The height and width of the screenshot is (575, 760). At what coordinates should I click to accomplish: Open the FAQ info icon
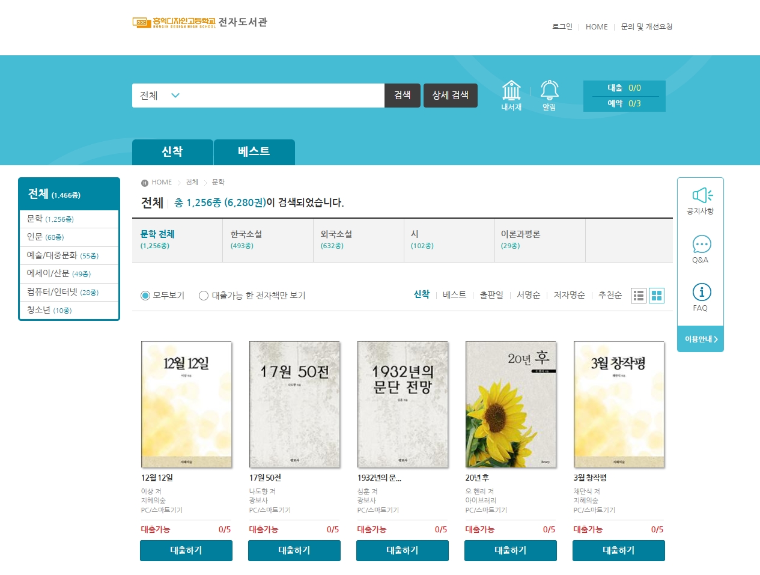(701, 293)
